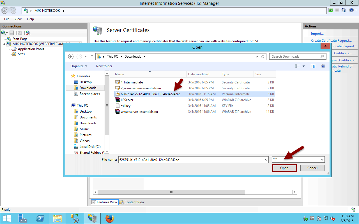Open the Help menu in IIS Manager

tap(30, 19)
